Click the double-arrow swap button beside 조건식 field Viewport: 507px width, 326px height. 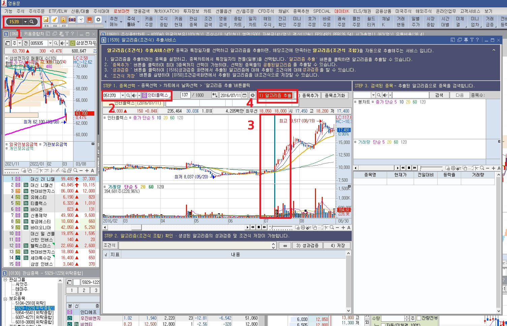(285, 245)
